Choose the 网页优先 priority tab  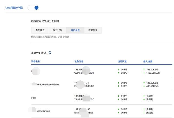click(x=75, y=30)
